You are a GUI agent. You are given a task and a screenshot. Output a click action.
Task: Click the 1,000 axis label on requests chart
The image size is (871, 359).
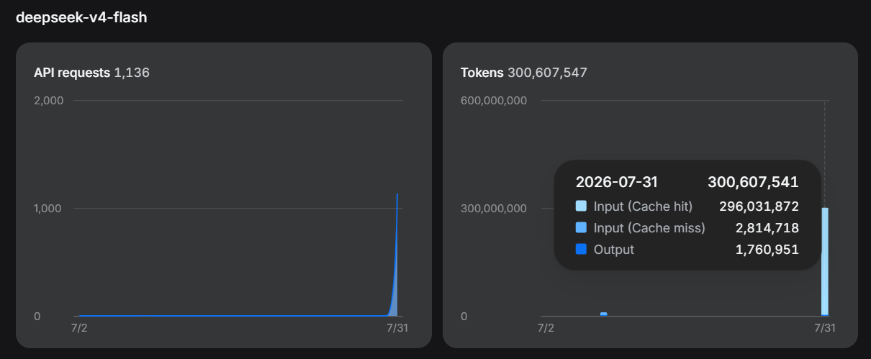click(49, 209)
